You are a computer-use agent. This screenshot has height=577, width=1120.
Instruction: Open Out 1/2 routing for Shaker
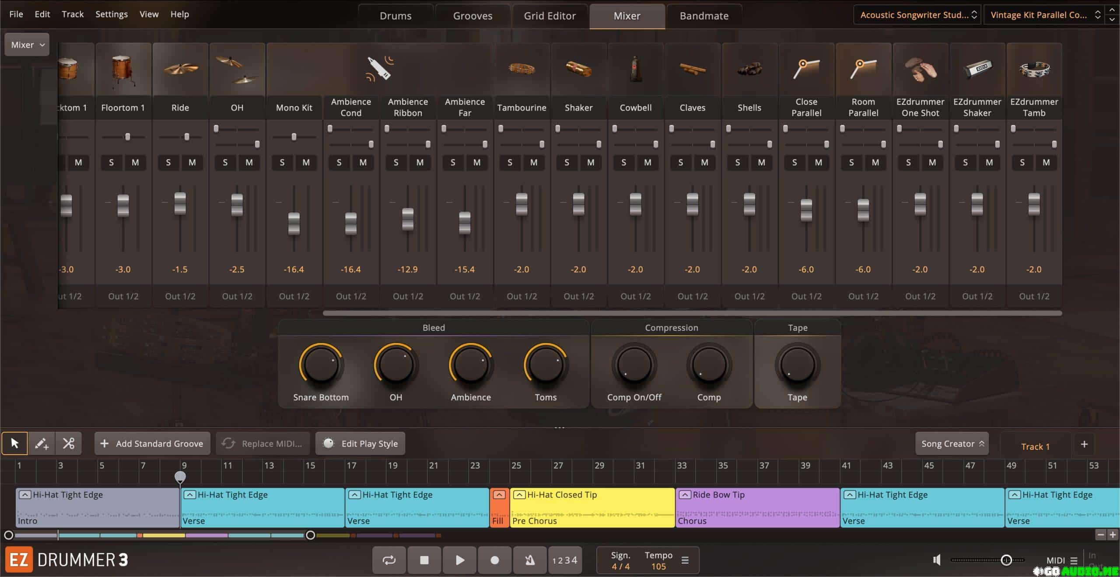578,296
